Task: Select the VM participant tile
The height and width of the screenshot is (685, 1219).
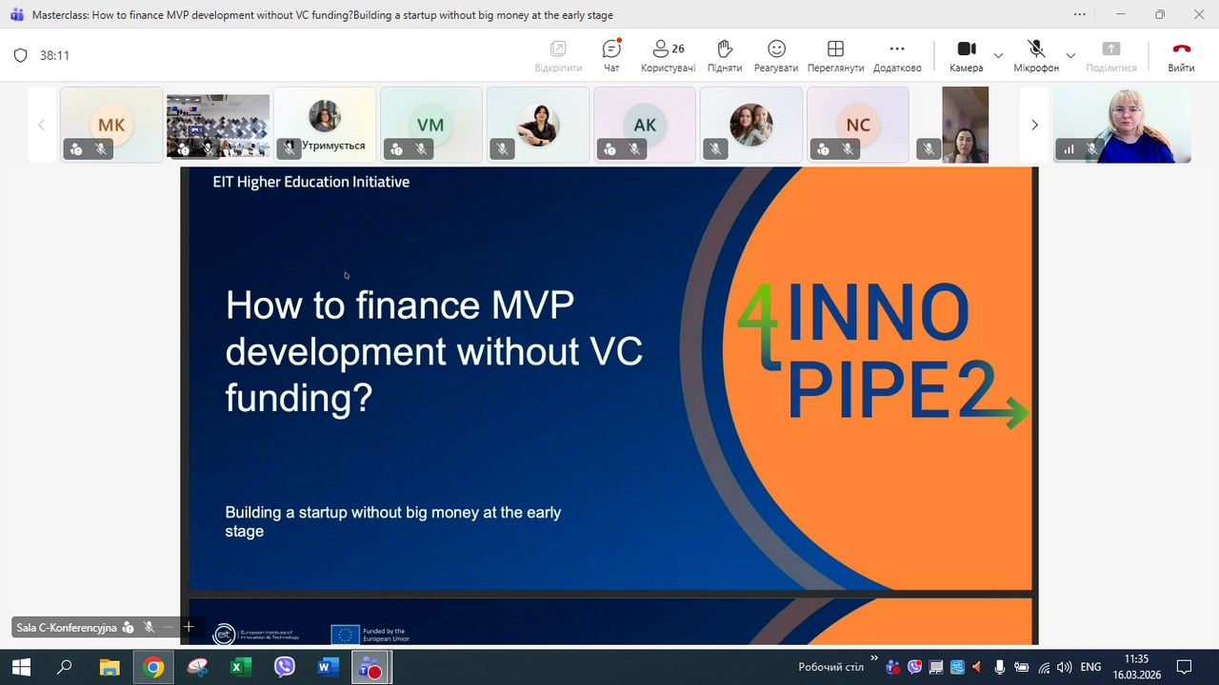Action: tap(430, 125)
